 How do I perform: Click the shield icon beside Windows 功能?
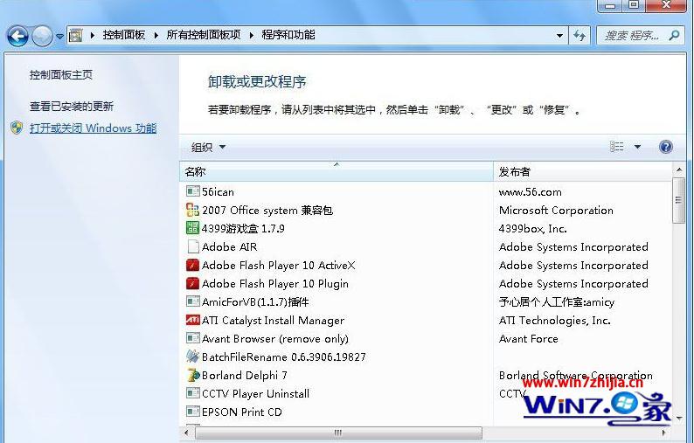17,128
